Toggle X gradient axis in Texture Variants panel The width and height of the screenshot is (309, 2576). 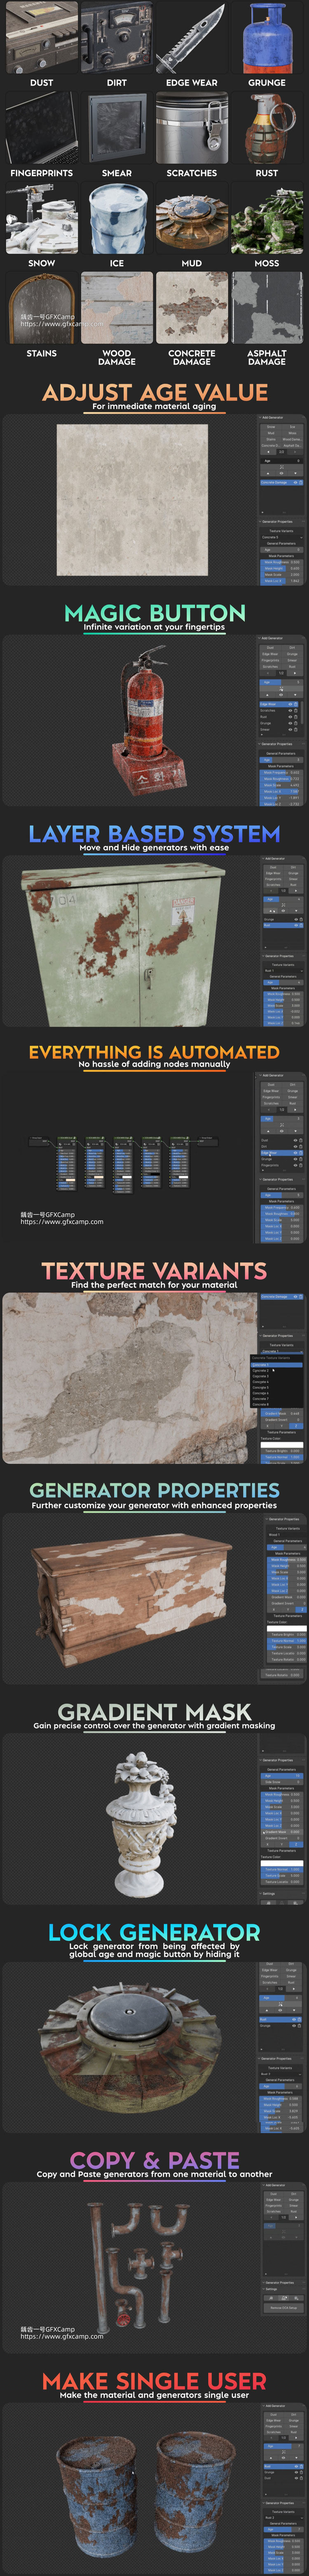268,1426
